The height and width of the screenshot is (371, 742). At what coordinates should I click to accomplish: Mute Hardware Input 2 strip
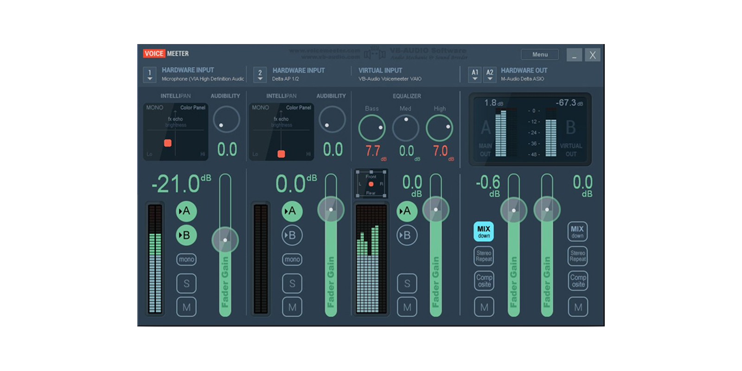[292, 307]
